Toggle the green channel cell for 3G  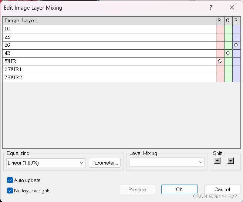point(229,45)
